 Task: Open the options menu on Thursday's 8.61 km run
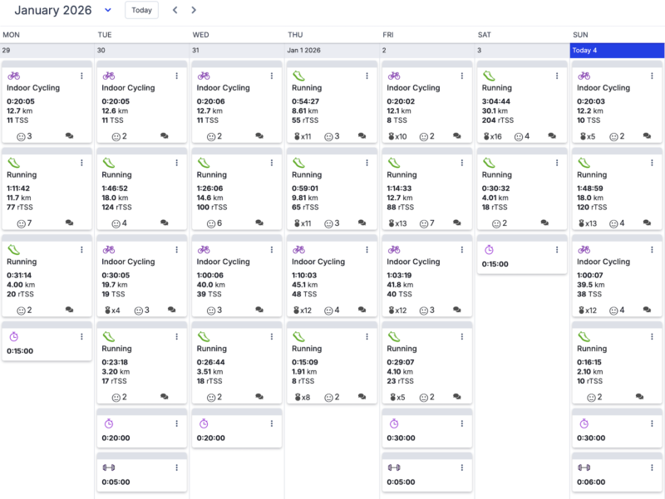367,76
